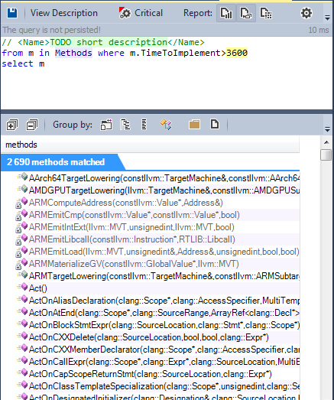
Task: Open results toolbar overflow dropdown arrow
Action: tap(327, 129)
